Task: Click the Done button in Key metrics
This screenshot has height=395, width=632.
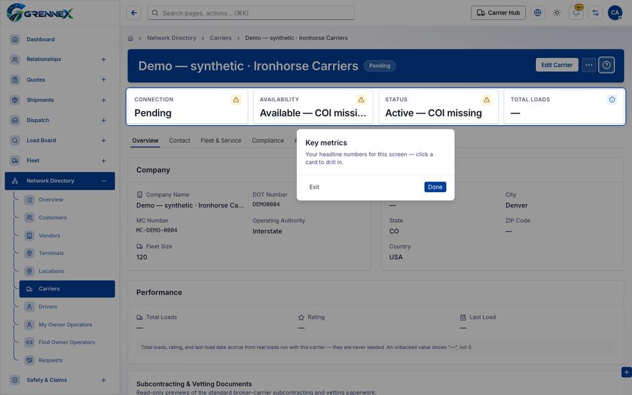Action: click(x=435, y=187)
